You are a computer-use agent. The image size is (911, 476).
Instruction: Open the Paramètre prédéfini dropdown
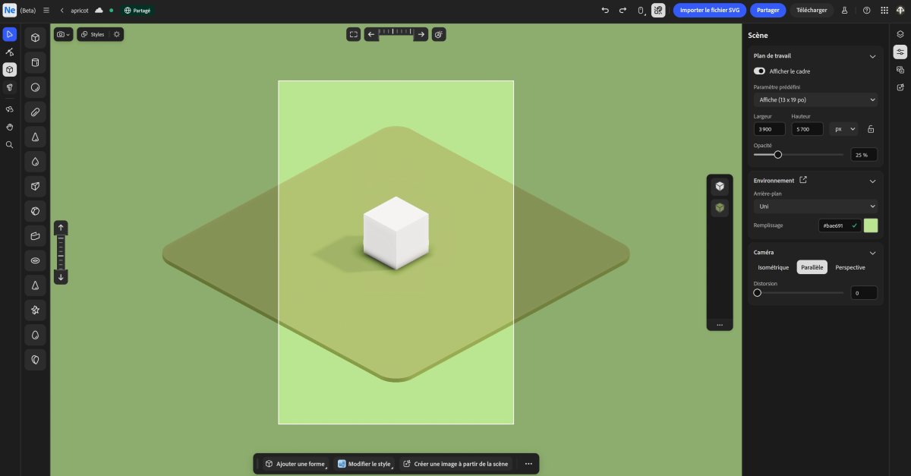(x=816, y=99)
